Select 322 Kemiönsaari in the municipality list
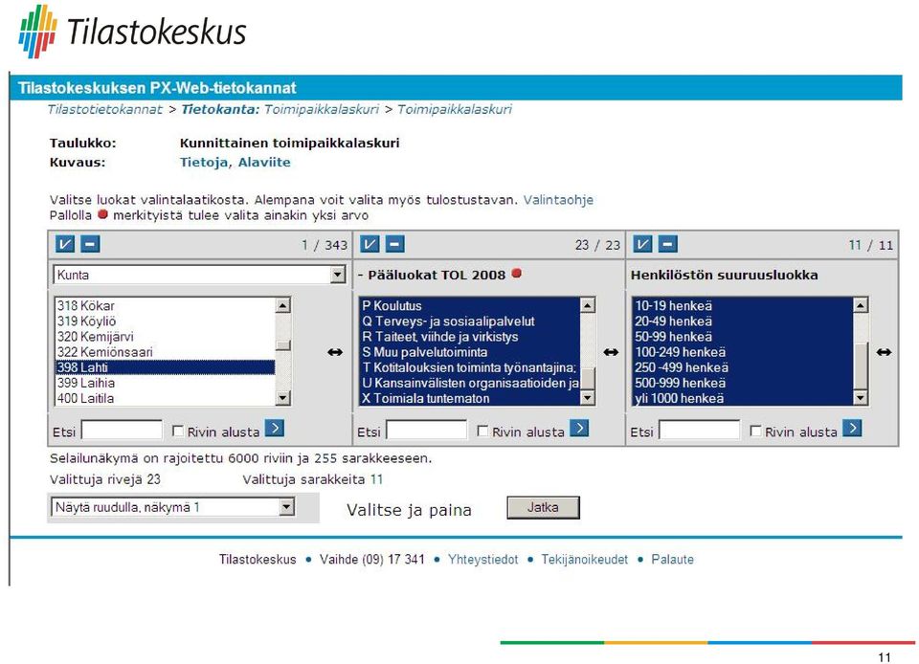919x664 pixels. [166, 352]
